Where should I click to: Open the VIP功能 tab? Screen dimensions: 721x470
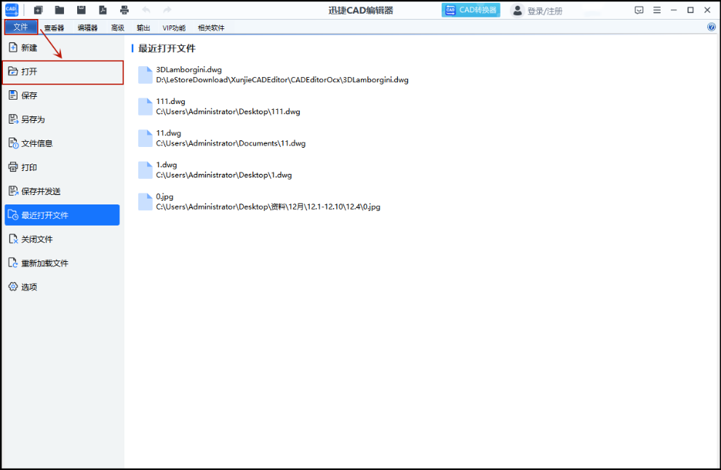[174, 28]
